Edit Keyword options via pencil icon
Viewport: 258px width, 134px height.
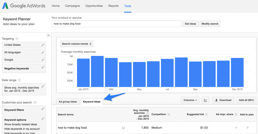43,119
